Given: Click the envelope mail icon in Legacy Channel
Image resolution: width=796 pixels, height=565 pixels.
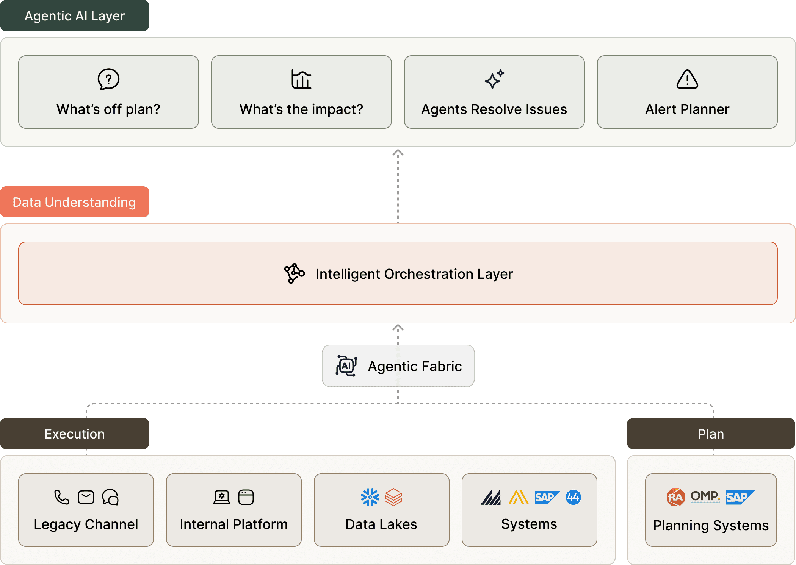Looking at the screenshot, I should pyautogui.click(x=86, y=497).
